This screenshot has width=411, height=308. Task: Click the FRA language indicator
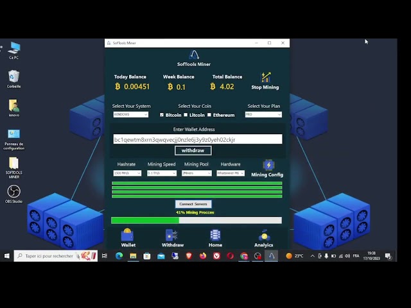click(x=356, y=256)
